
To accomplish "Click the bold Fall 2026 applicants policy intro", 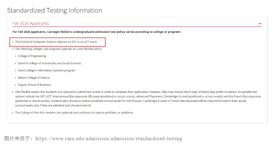I will point(97,32).
